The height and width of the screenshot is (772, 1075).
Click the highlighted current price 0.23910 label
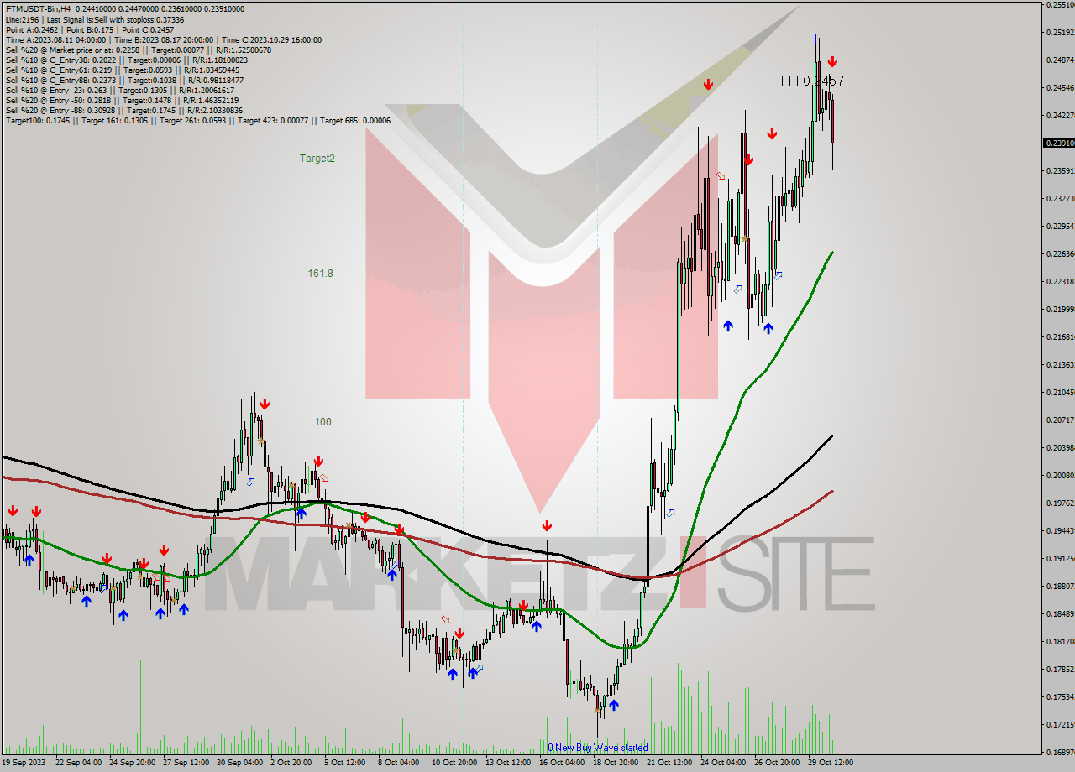pos(1059,143)
